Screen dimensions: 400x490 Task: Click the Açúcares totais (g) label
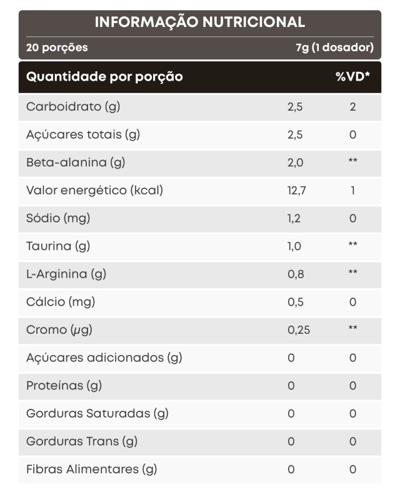coord(82,134)
